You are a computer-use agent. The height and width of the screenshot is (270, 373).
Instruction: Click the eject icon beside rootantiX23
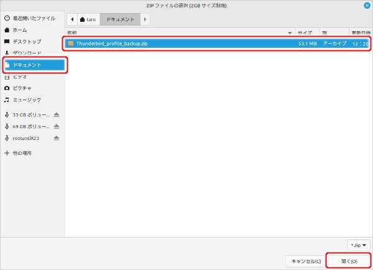point(56,137)
